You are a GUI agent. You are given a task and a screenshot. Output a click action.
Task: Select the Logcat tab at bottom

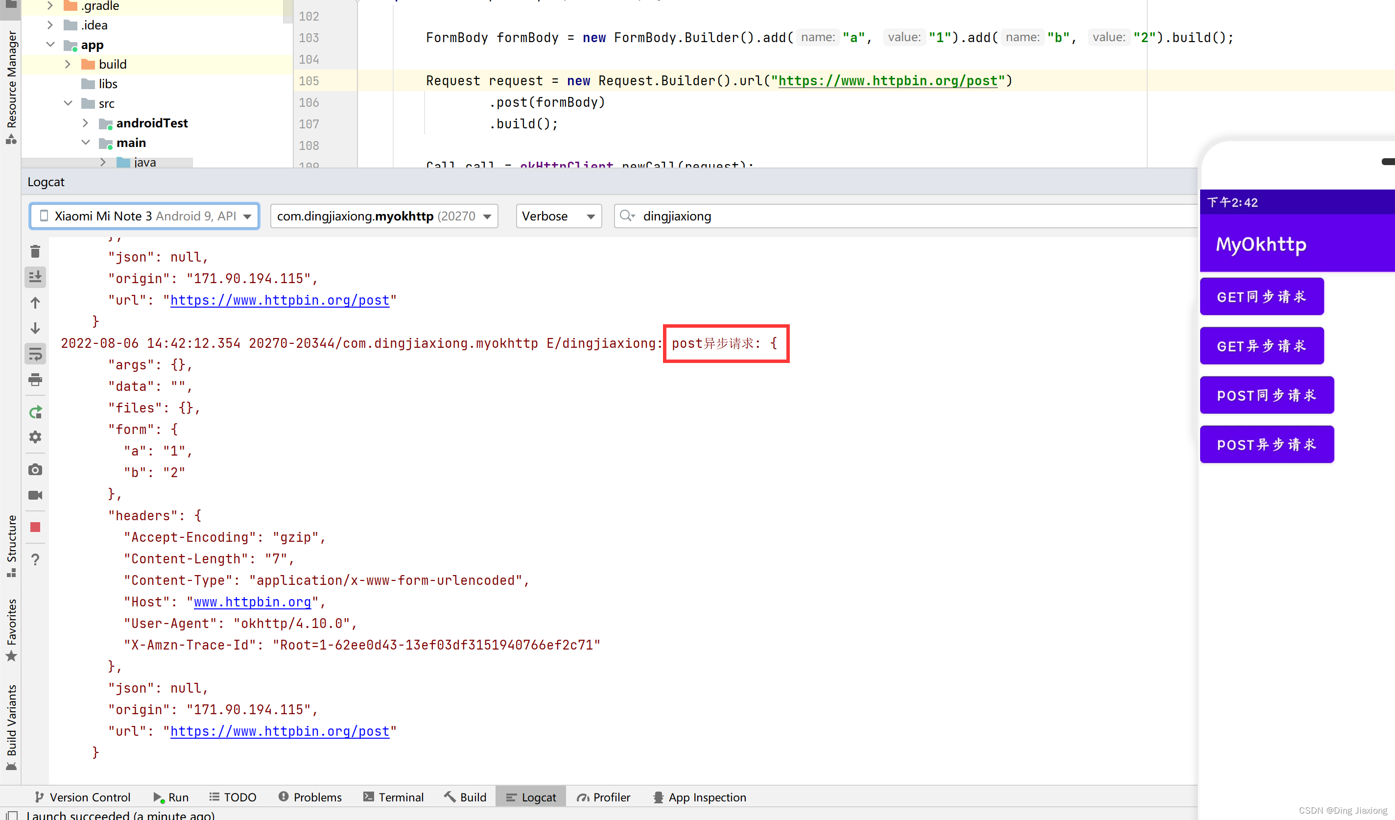click(x=531, y=797)
